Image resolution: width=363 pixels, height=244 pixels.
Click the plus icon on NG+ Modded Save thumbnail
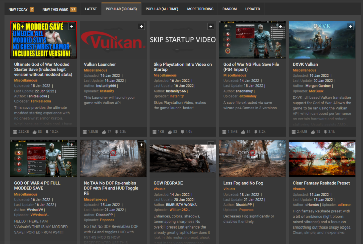[72, 27]
